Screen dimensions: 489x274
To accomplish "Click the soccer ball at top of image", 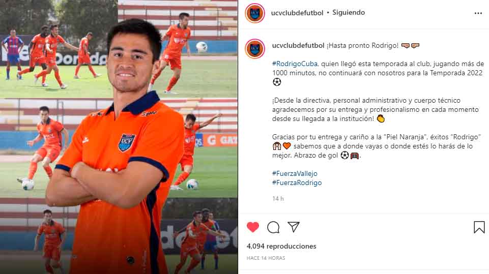I will tap(202, 47).
